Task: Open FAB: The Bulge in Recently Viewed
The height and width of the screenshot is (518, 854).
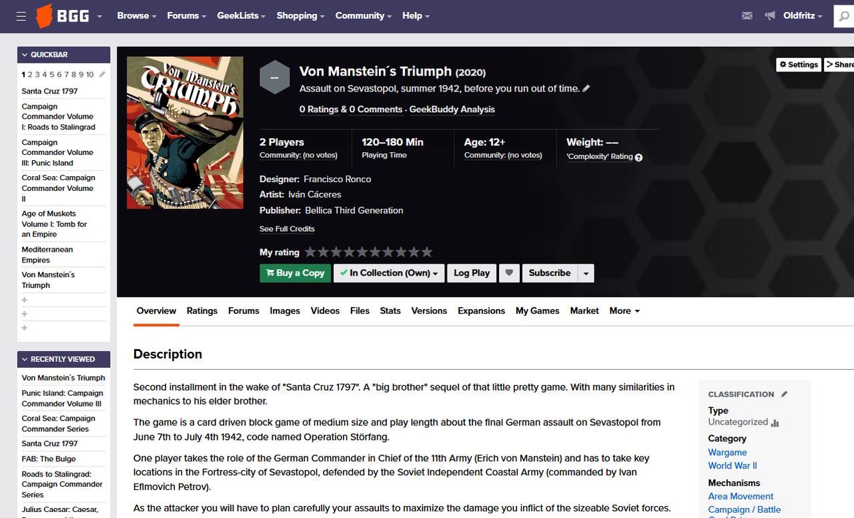Action: tap(49, 459)
